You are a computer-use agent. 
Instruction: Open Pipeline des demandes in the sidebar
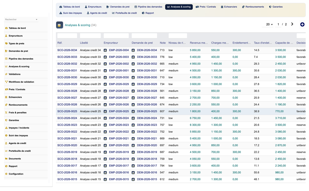tap(21, 59)
